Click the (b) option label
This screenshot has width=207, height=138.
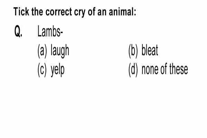point(133,51)
